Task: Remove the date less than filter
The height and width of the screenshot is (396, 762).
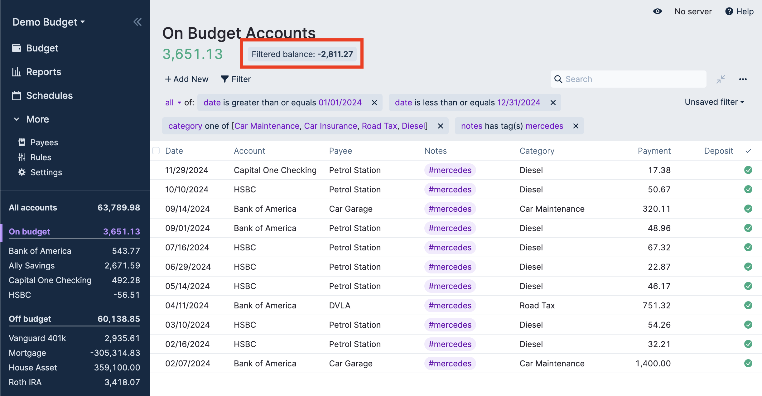Action: point(553,103)
